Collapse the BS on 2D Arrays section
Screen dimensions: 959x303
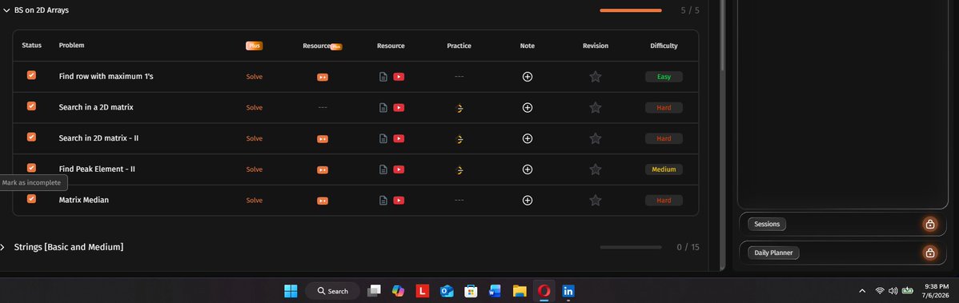click(6, 10)
